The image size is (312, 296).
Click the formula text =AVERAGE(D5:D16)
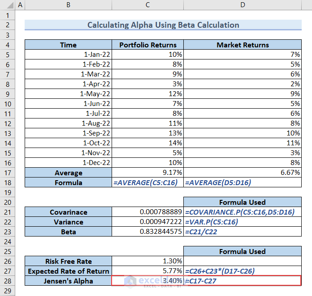tap(218, 182)
